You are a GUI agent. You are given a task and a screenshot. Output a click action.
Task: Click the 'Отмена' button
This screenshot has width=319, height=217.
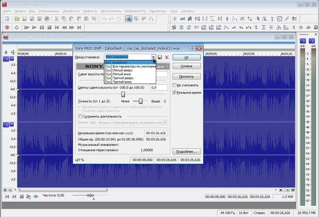(187, 66)
